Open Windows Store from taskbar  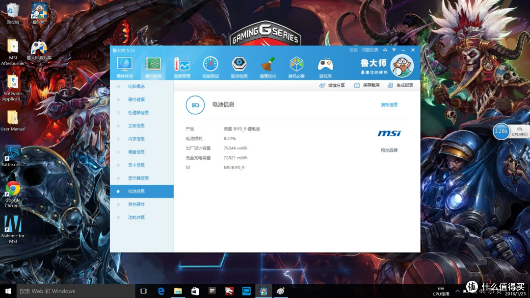[195, 291]
